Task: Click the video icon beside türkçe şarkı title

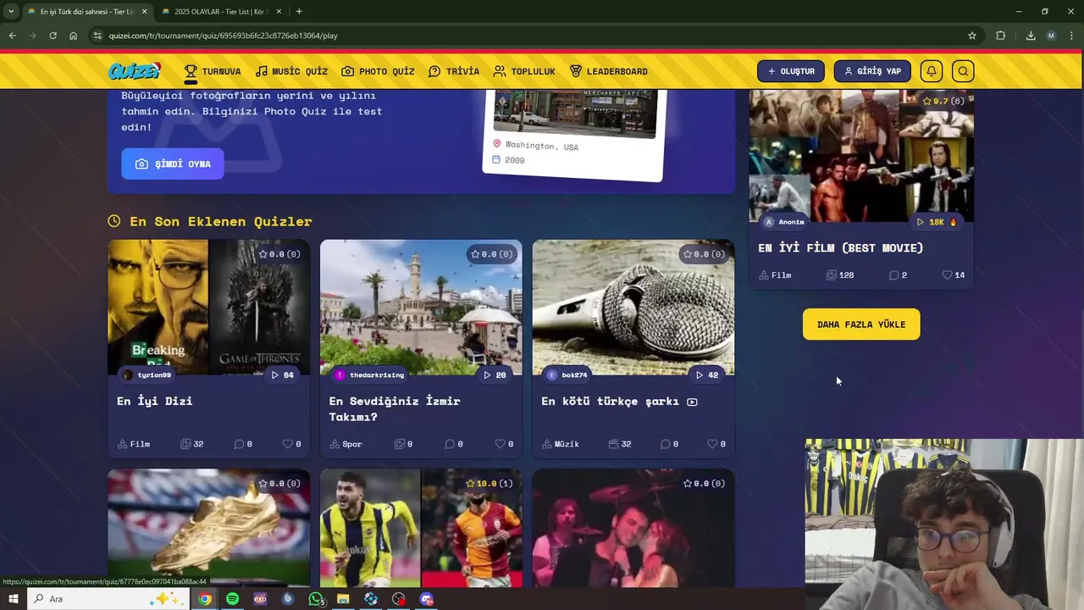Action: (x=692, y=402)
